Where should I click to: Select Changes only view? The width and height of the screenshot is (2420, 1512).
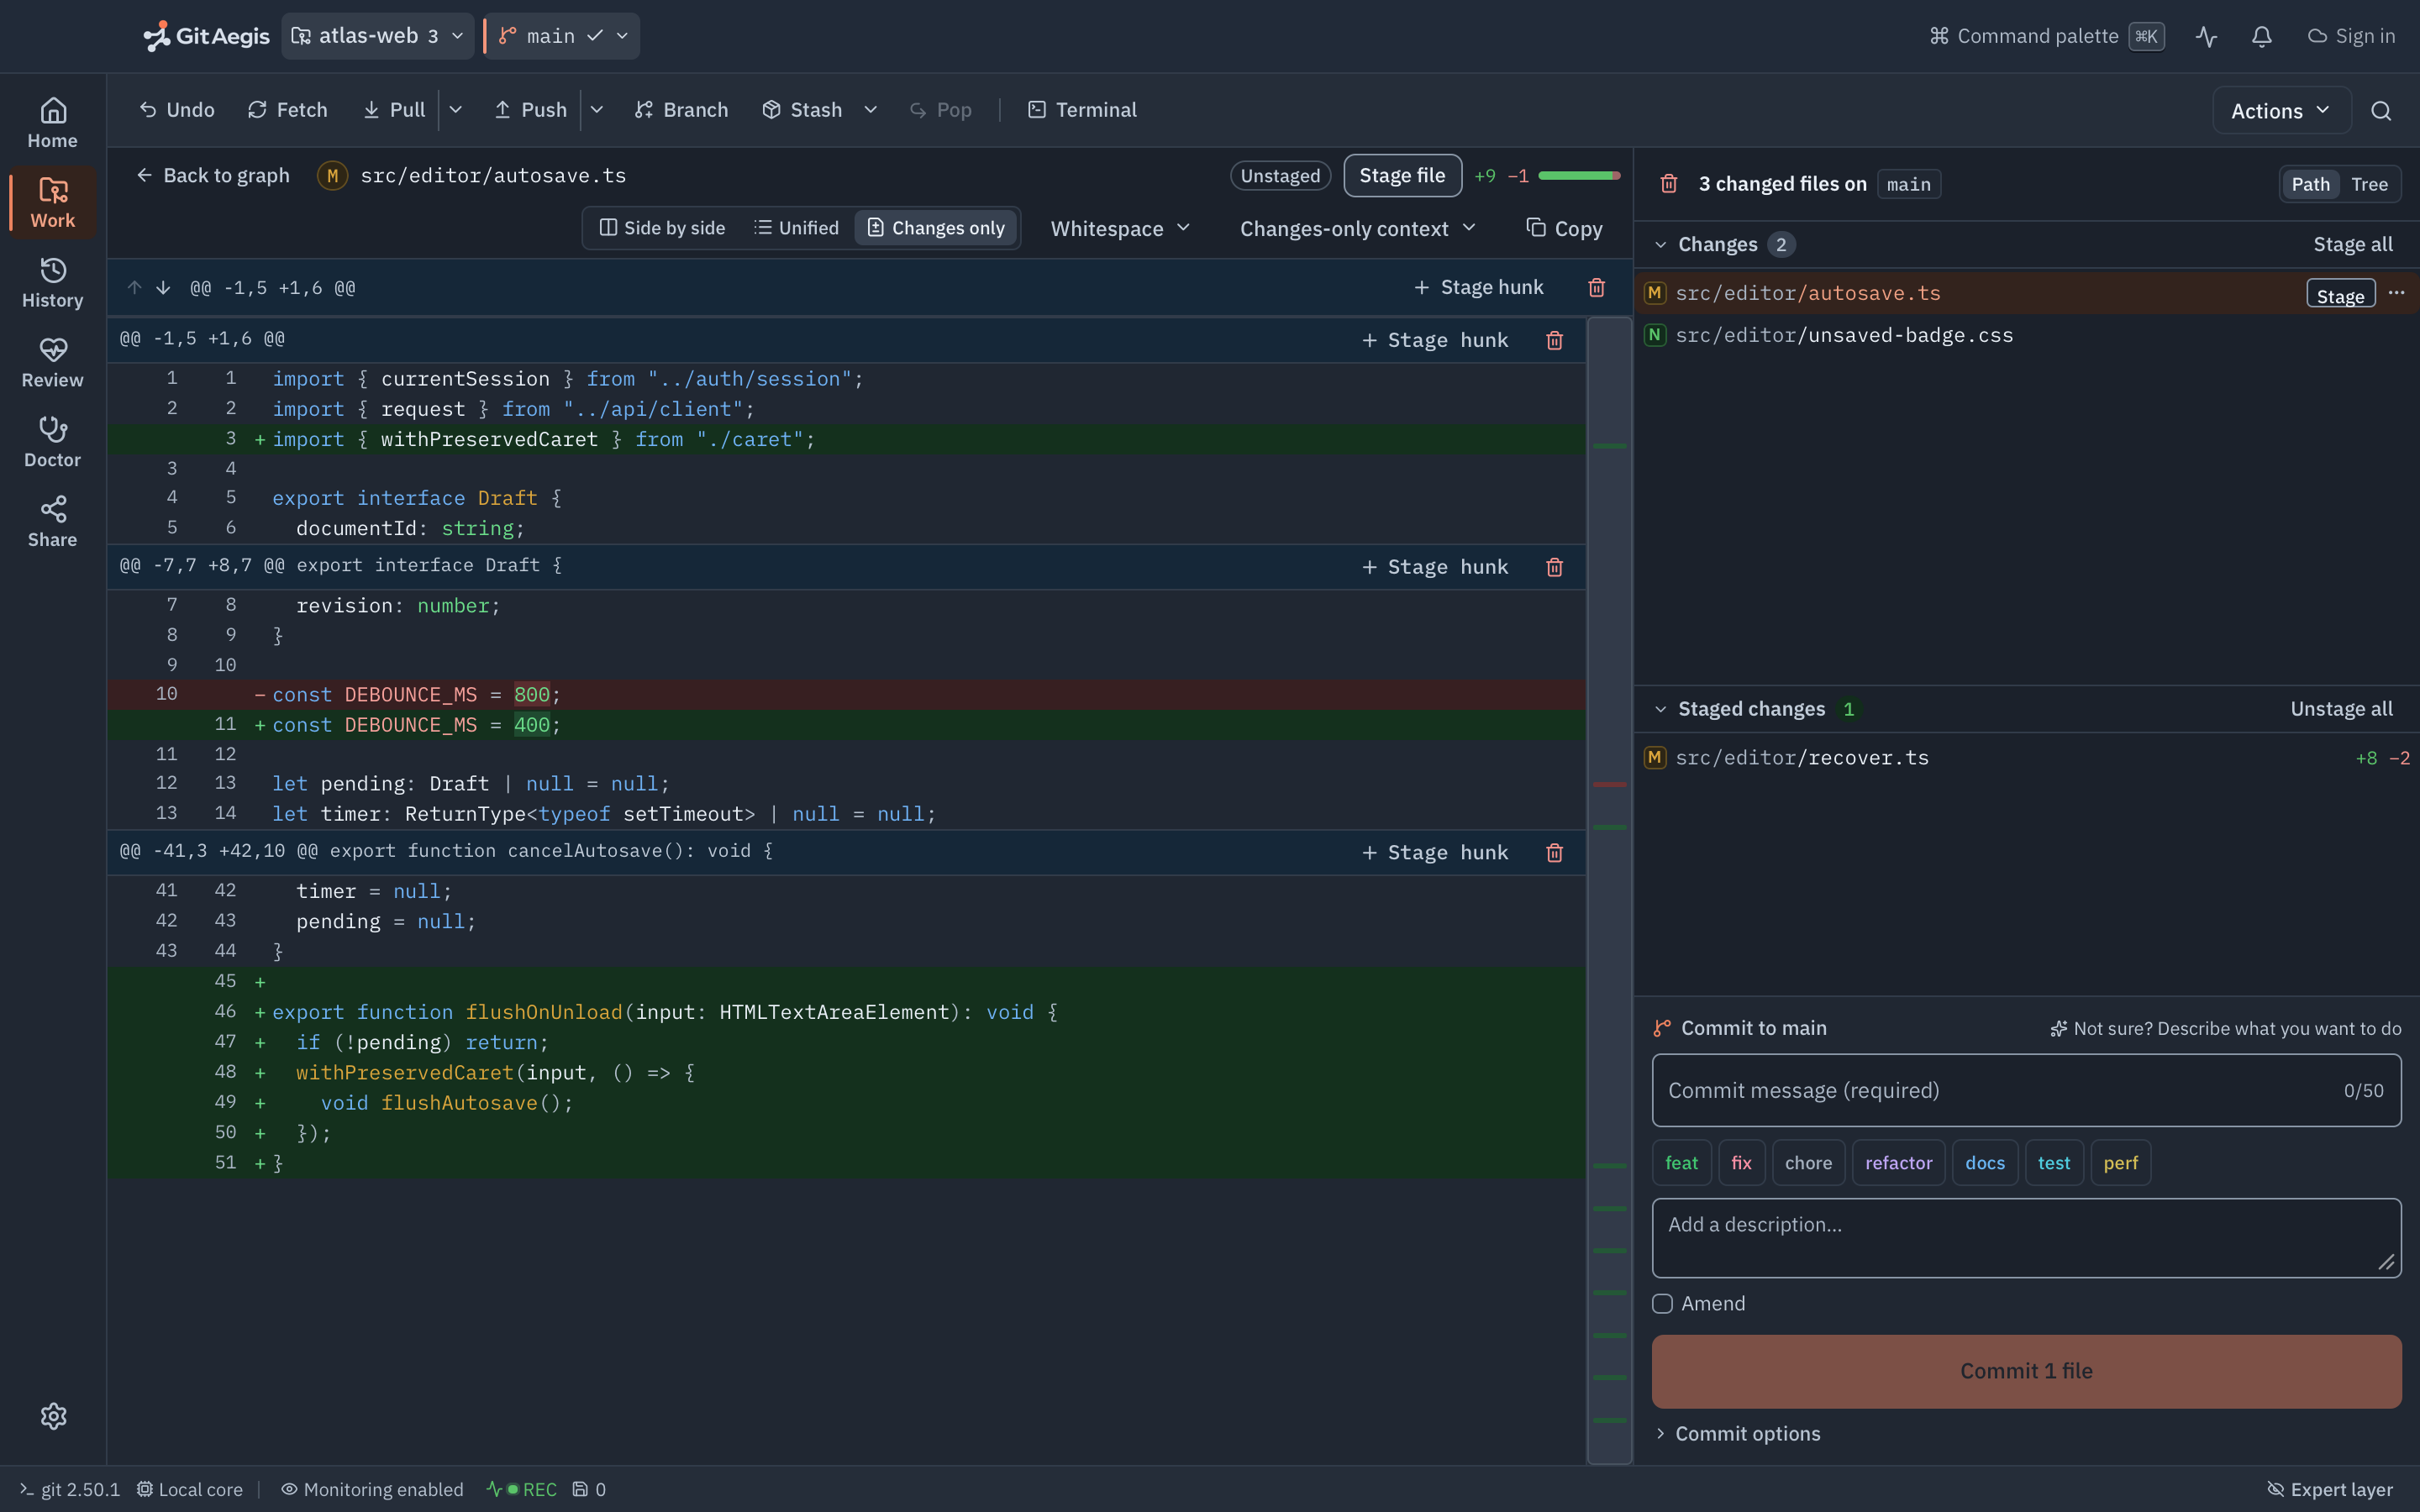click(936, 228)
